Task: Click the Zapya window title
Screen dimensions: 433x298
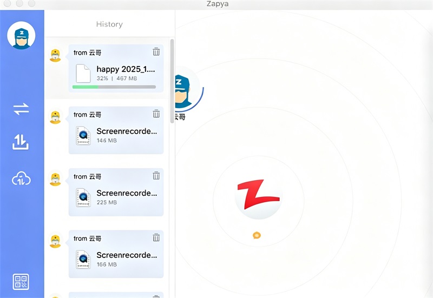Action: pos(218,4)
